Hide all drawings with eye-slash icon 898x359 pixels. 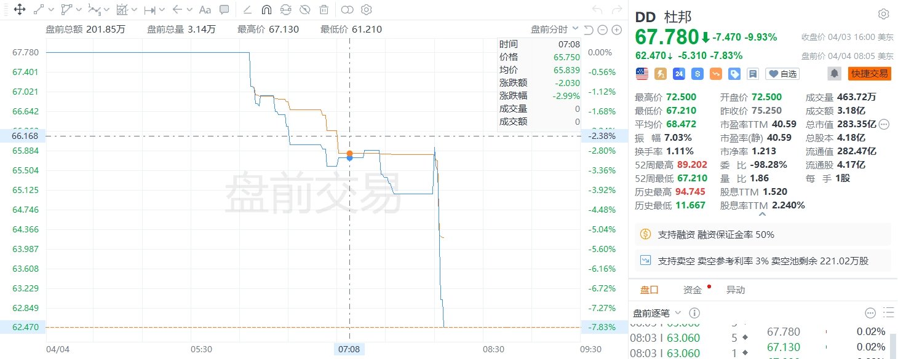[x=305, y=10]
